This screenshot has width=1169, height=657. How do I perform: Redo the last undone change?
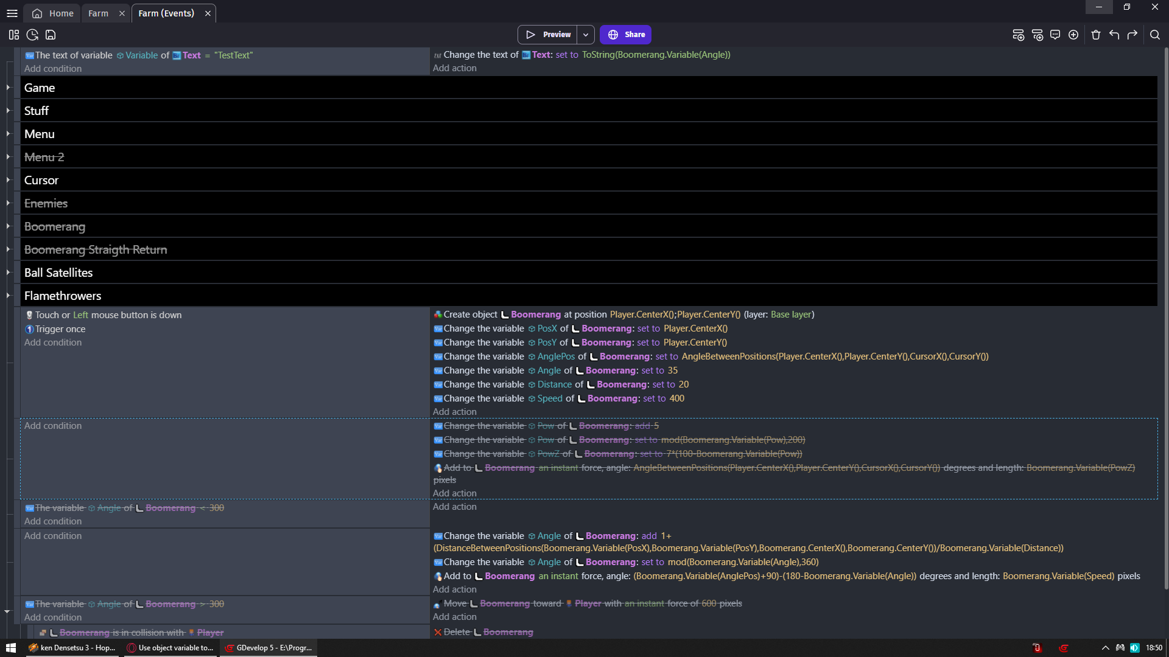coord(1132,35)
